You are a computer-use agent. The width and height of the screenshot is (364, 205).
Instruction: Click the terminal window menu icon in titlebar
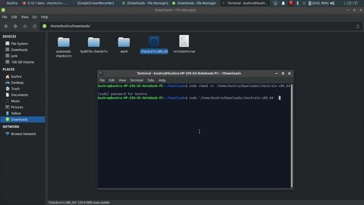click(101, 73)
